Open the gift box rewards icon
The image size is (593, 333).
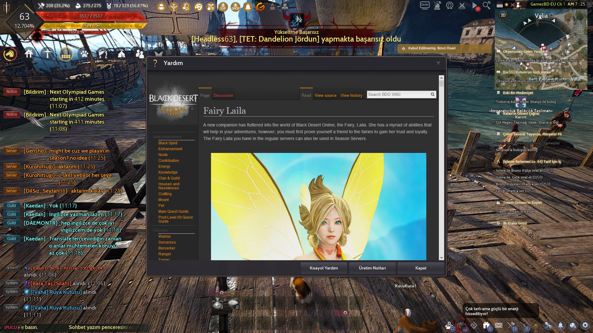[x=486, y=325]
